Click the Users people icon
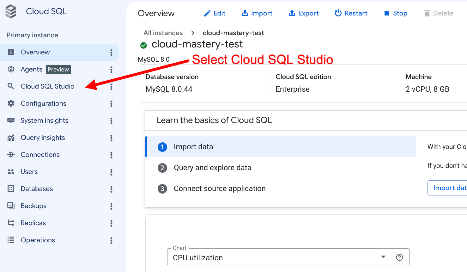 pos(11,172)
